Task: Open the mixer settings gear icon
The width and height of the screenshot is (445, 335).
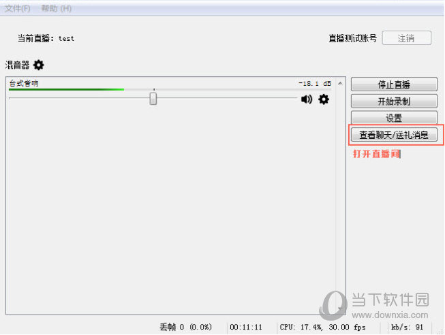Action: pyautogui.click(x=39, y=65)
